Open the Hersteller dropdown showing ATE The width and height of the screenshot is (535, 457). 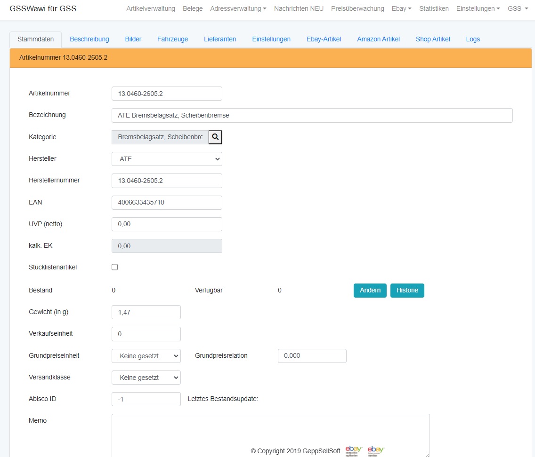167,159
